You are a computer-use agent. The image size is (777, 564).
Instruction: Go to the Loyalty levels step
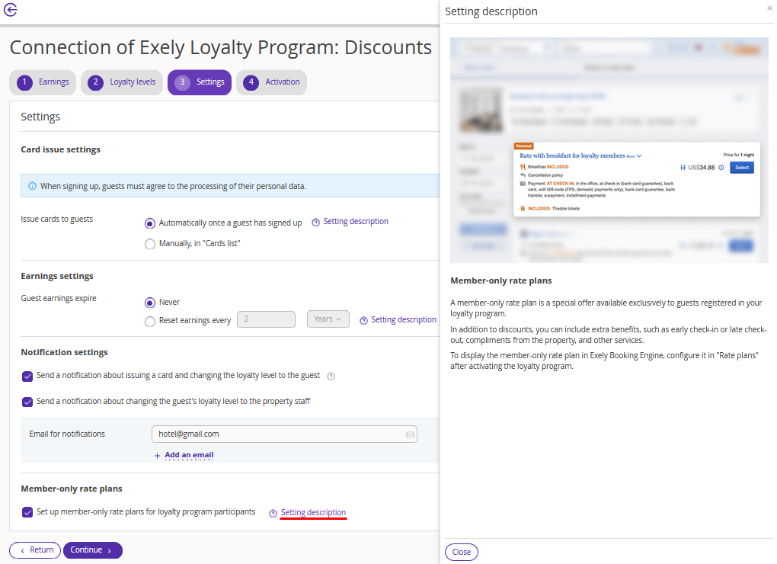[122, 82]
